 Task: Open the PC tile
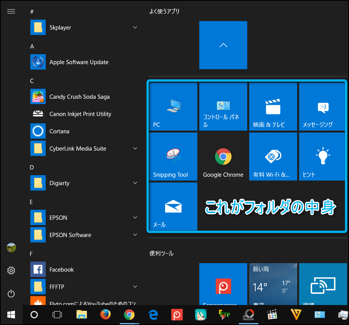click(x=173, y=106)
